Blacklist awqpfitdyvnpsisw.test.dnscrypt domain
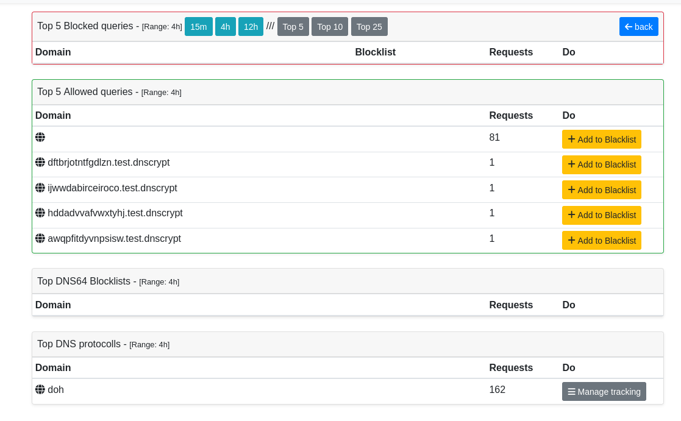681x421 pixels. pos(601,241)
